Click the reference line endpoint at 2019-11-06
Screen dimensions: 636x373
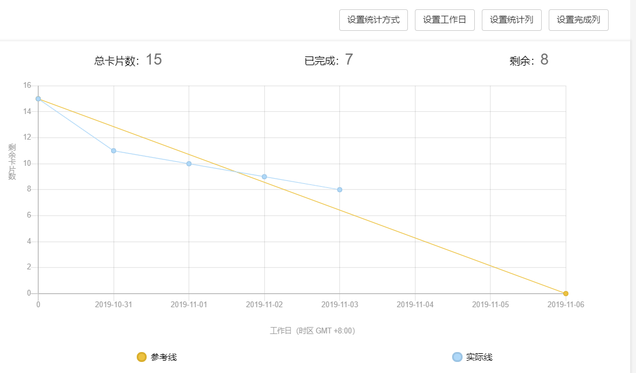[566, 293]
